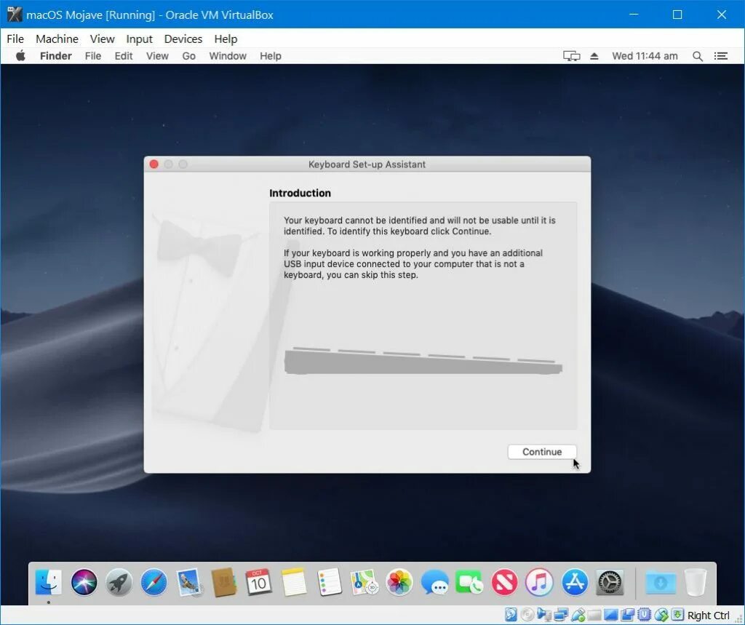Viewport: 745px width, 625px height.
Task: Open Photos pinwheel icon
Action: [399, 582]
